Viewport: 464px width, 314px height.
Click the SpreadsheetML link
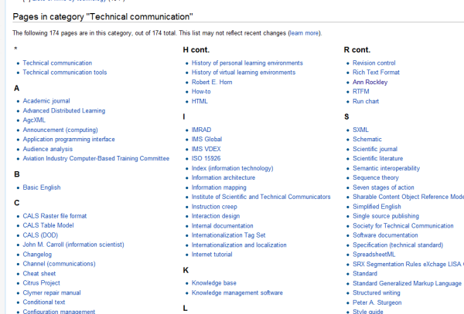point(374,255)
